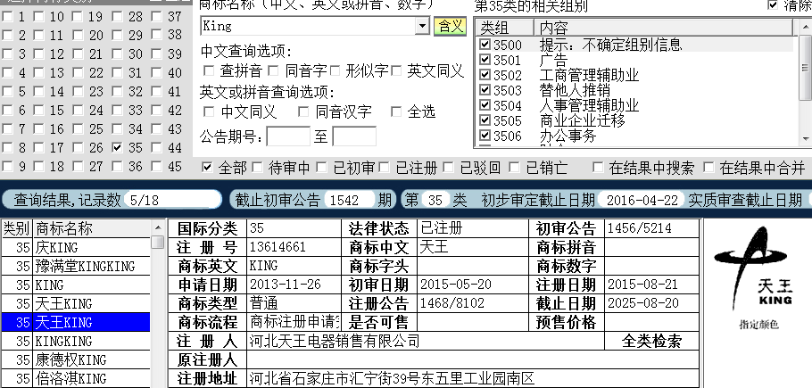Tick class 42 checkbox
The height and width of the screenshot is (388, 812).
coord(157,111)
